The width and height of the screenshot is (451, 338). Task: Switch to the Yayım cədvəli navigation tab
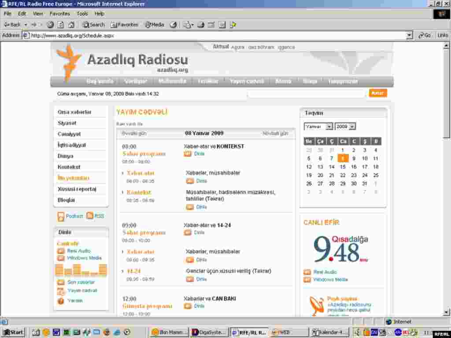coord(246,81)
